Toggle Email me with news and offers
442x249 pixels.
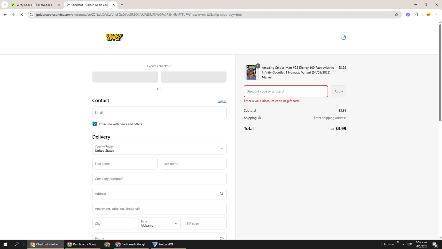95,124
